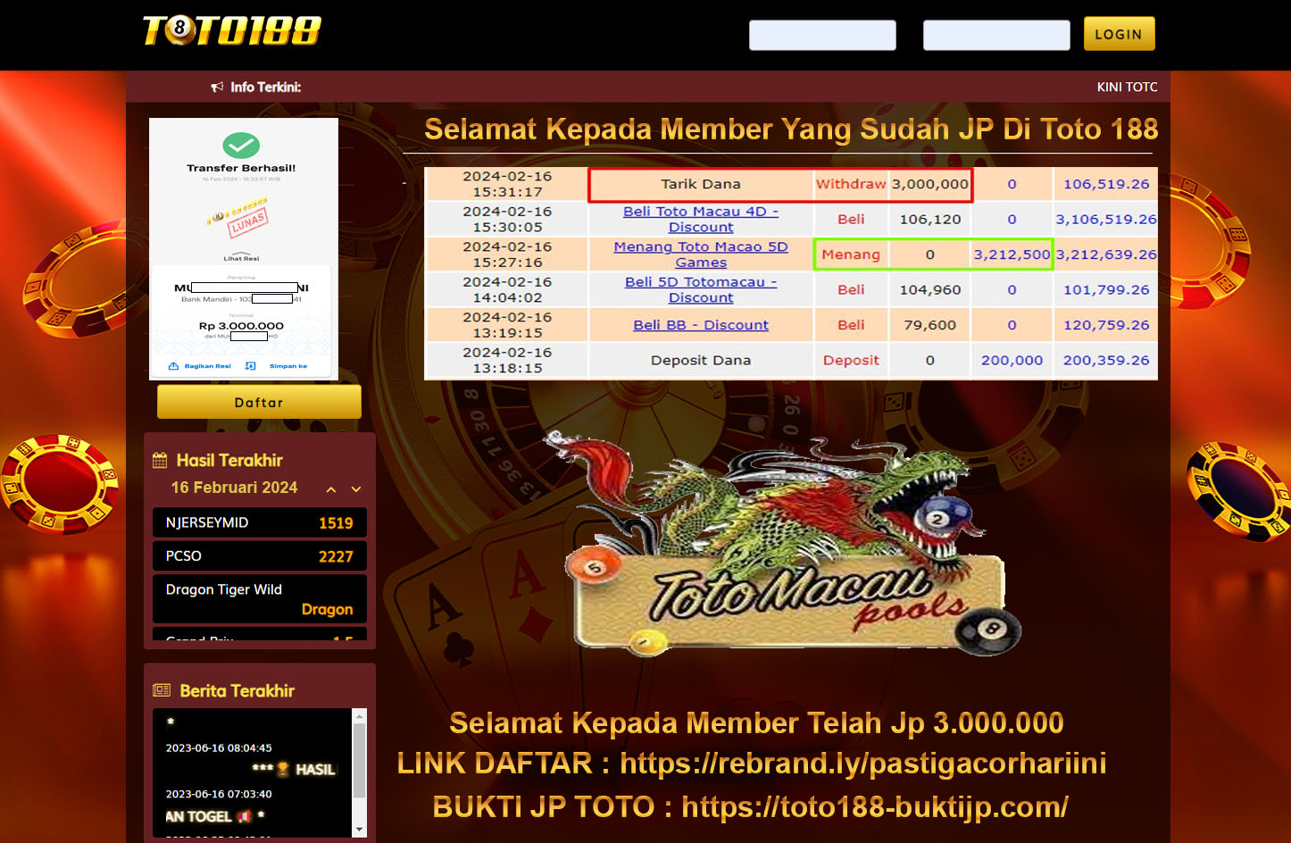Click the Hasil Terakhir calendar icon

[x=161, y=461]
